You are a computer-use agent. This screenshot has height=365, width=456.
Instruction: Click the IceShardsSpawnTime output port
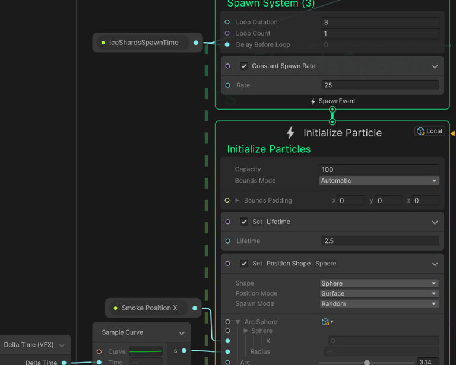click(x=196, y=43)
